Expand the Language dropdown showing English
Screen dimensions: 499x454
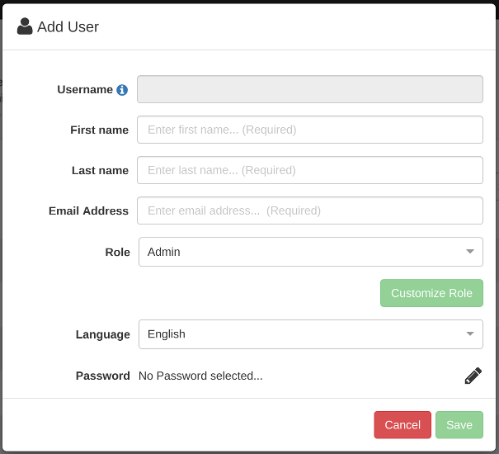(x=310, y=334)
